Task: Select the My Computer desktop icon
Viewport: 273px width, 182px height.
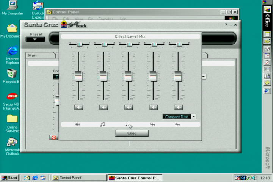Action: [x=12, y=8]
